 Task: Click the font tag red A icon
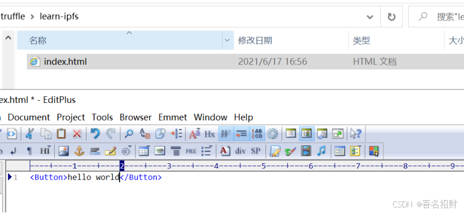225,151
